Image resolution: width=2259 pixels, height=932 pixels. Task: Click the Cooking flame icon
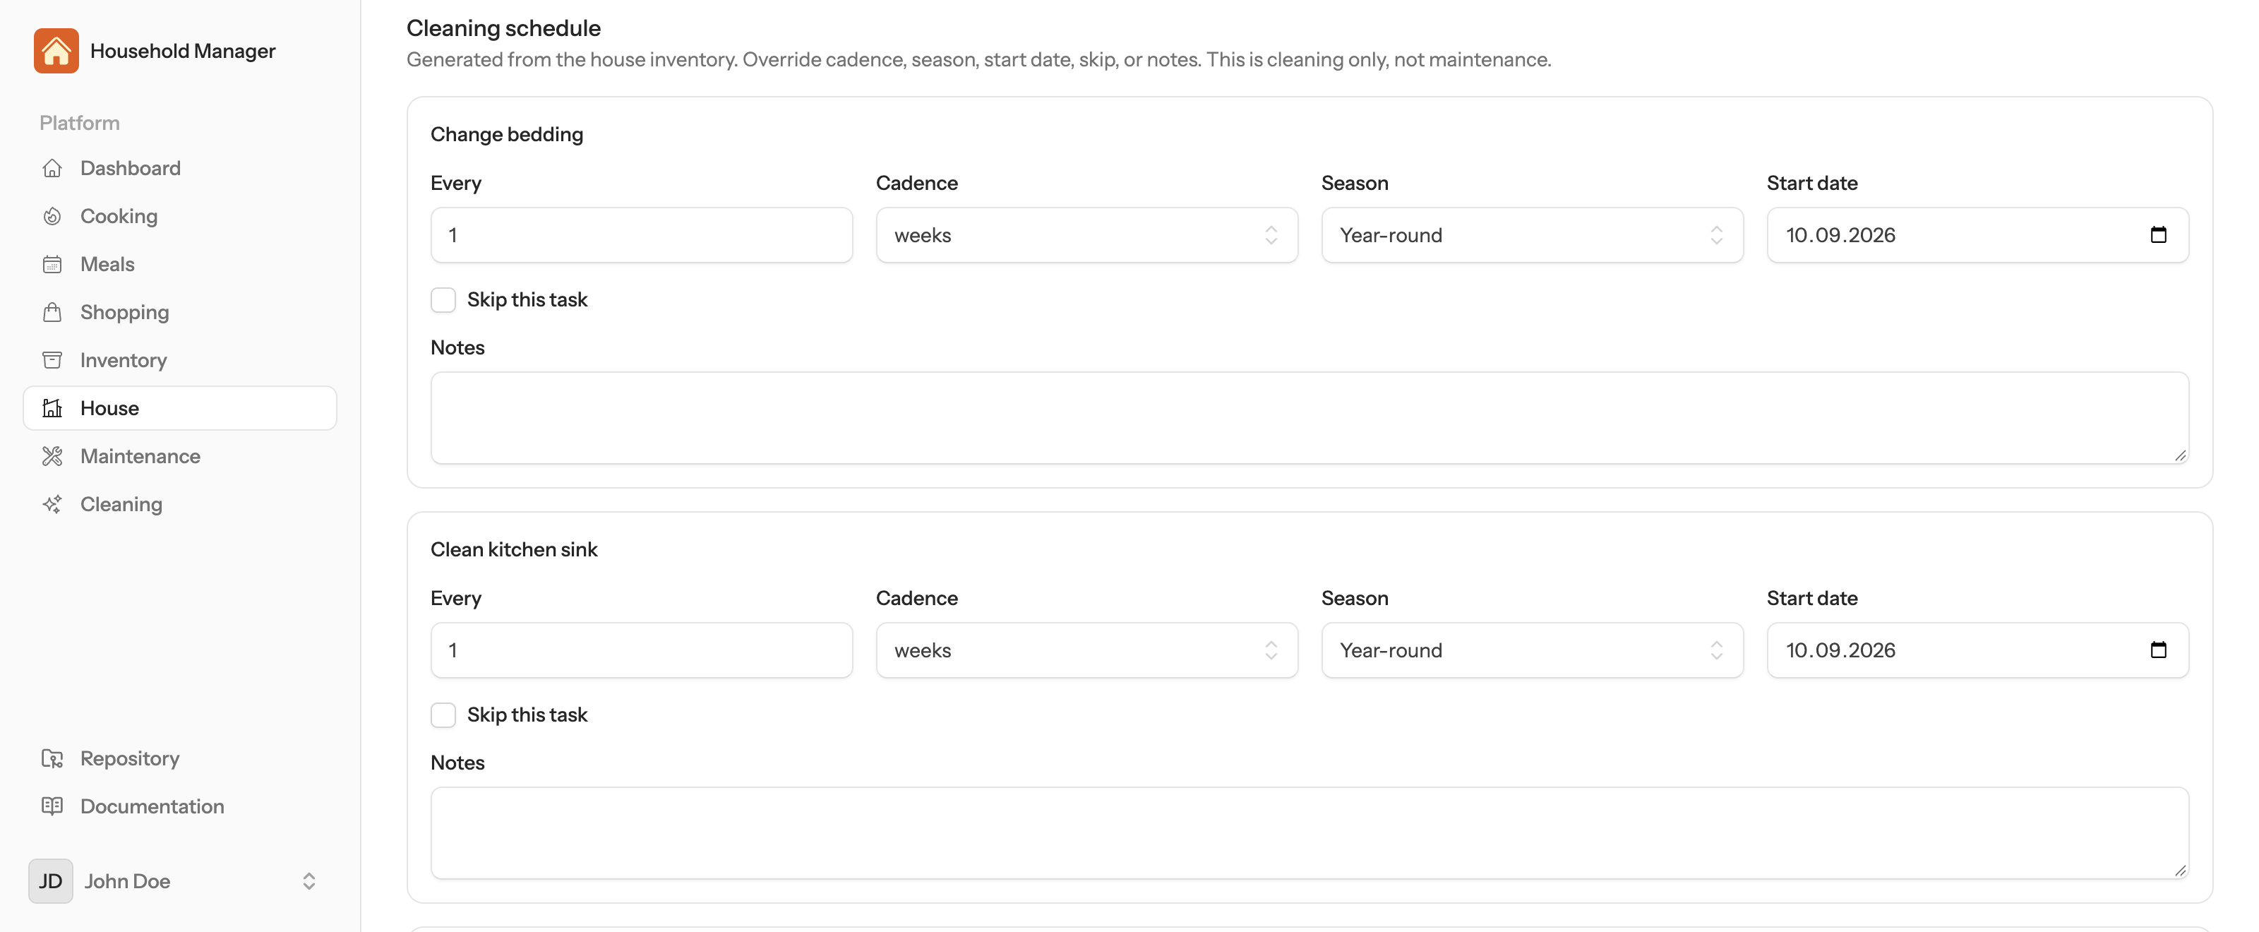click(x=53, y=217)
